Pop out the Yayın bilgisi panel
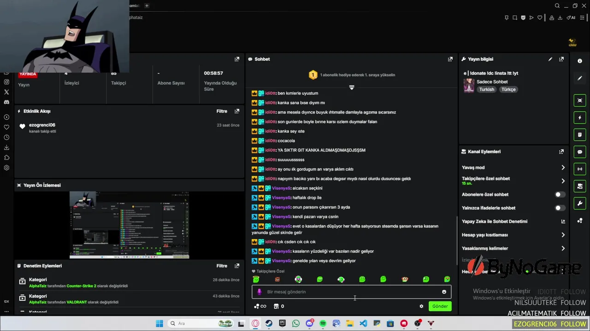590x331 pixels. coord(561,59)
